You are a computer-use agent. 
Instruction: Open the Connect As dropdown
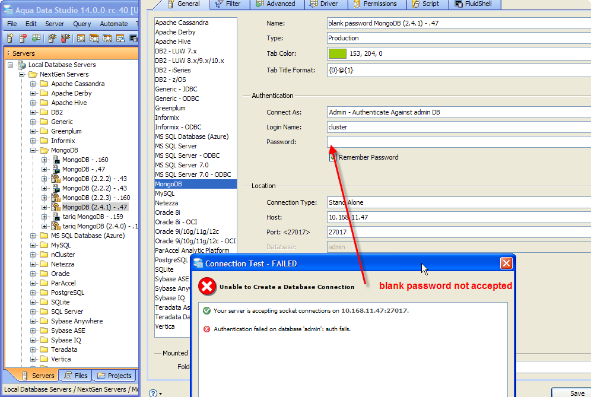pos(459,112)
